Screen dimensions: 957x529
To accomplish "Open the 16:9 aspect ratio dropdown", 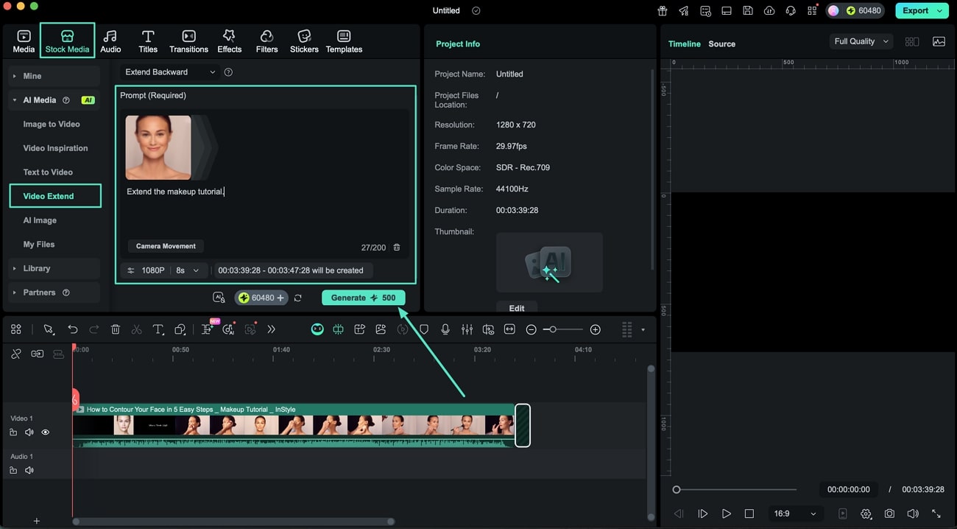I will pyautogui.click(x=795, y=514).
